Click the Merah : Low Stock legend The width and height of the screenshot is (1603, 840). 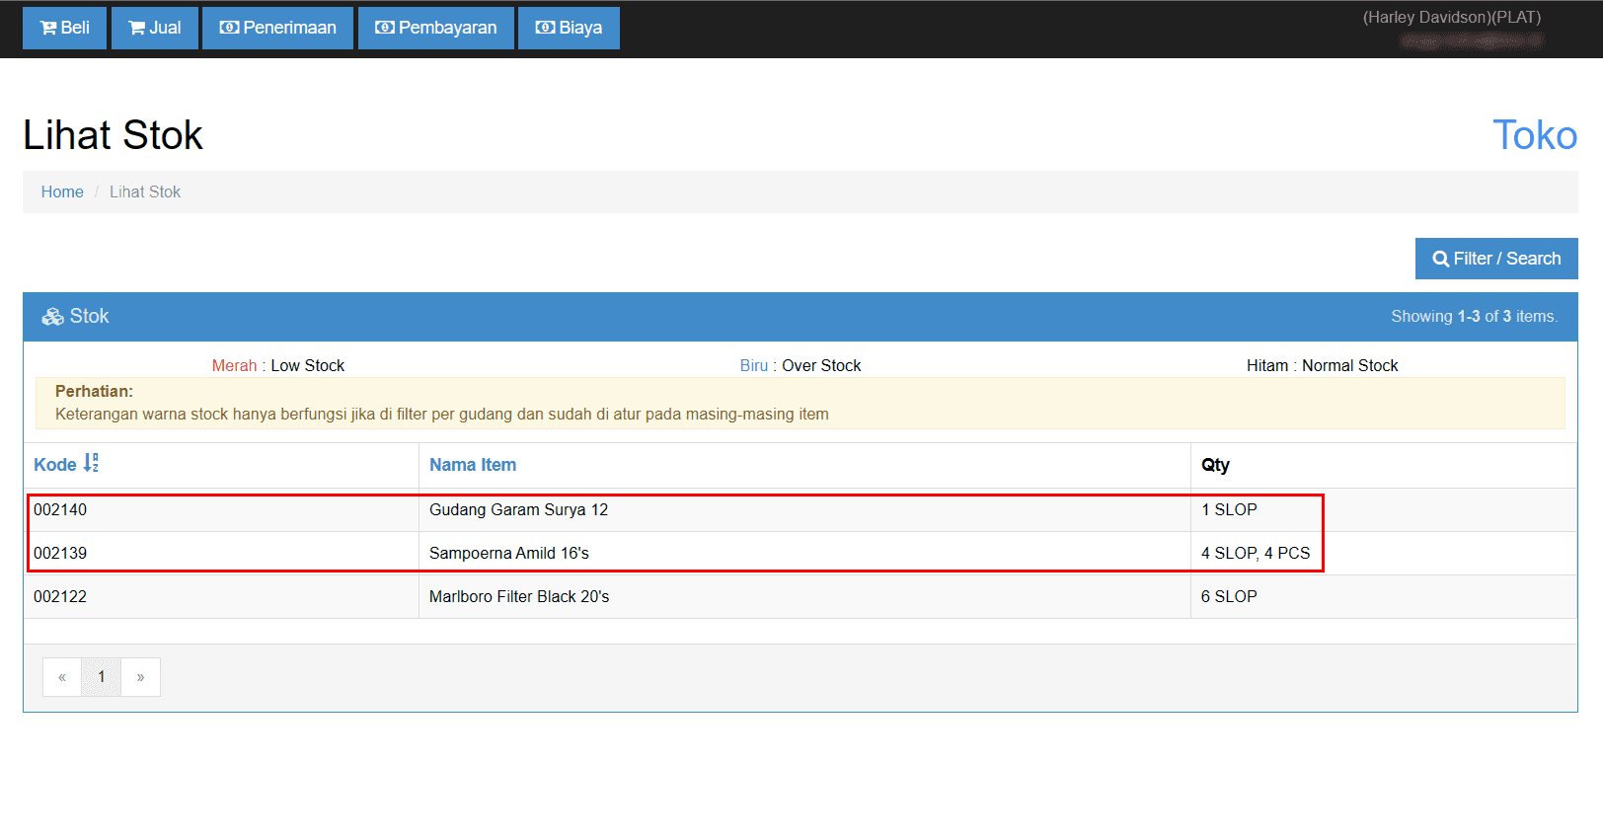click(x=278, y=365)
